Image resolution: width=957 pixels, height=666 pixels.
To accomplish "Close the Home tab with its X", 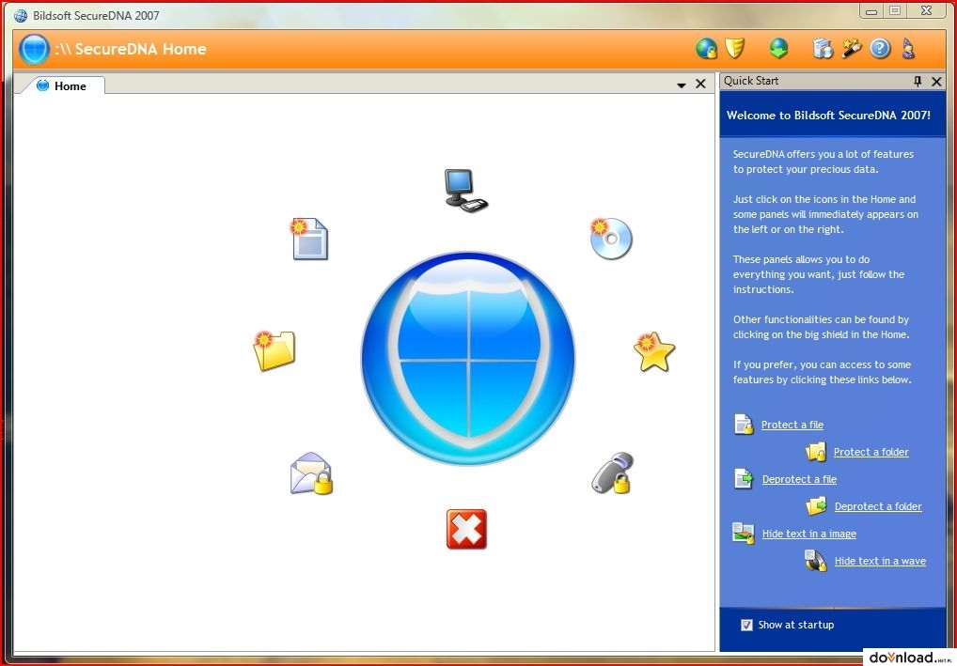I will [x=700, y=85].
